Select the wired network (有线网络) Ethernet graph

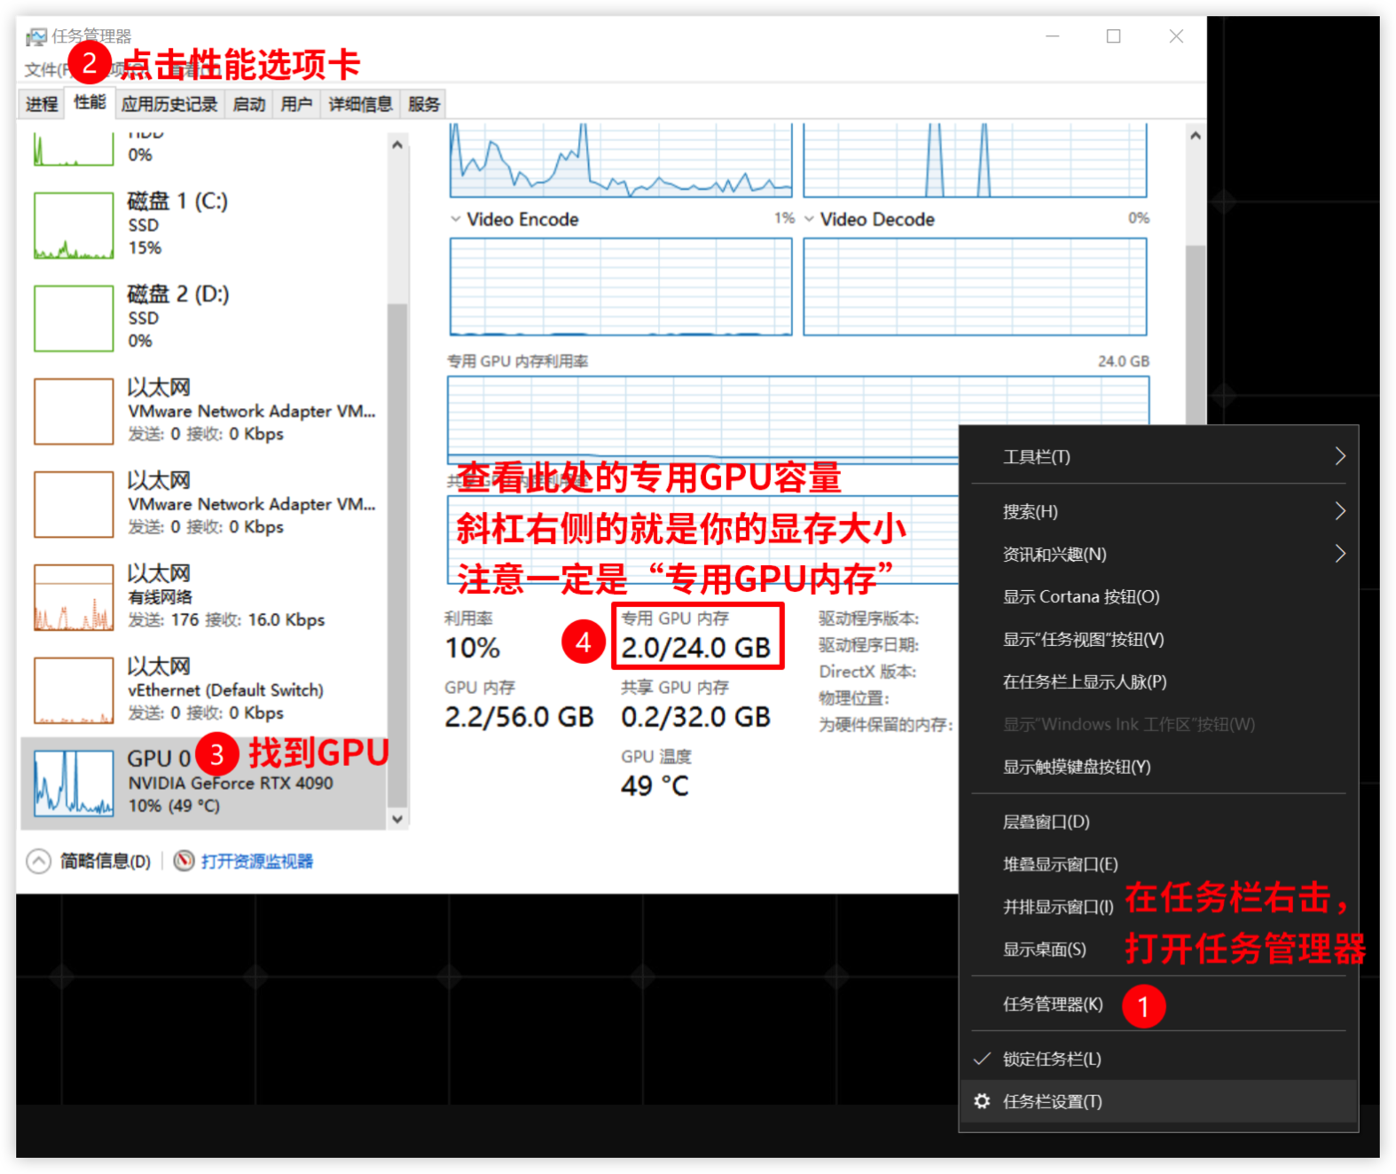click(74, 597)
